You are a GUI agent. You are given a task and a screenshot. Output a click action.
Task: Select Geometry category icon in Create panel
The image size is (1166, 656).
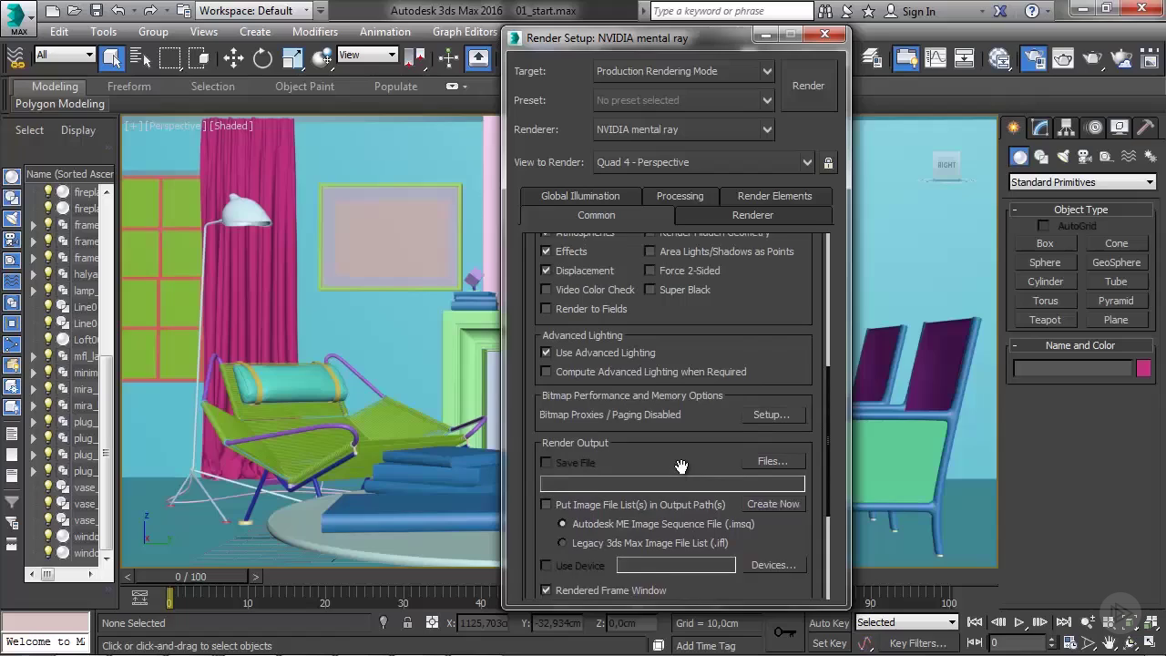(1020, 157)
